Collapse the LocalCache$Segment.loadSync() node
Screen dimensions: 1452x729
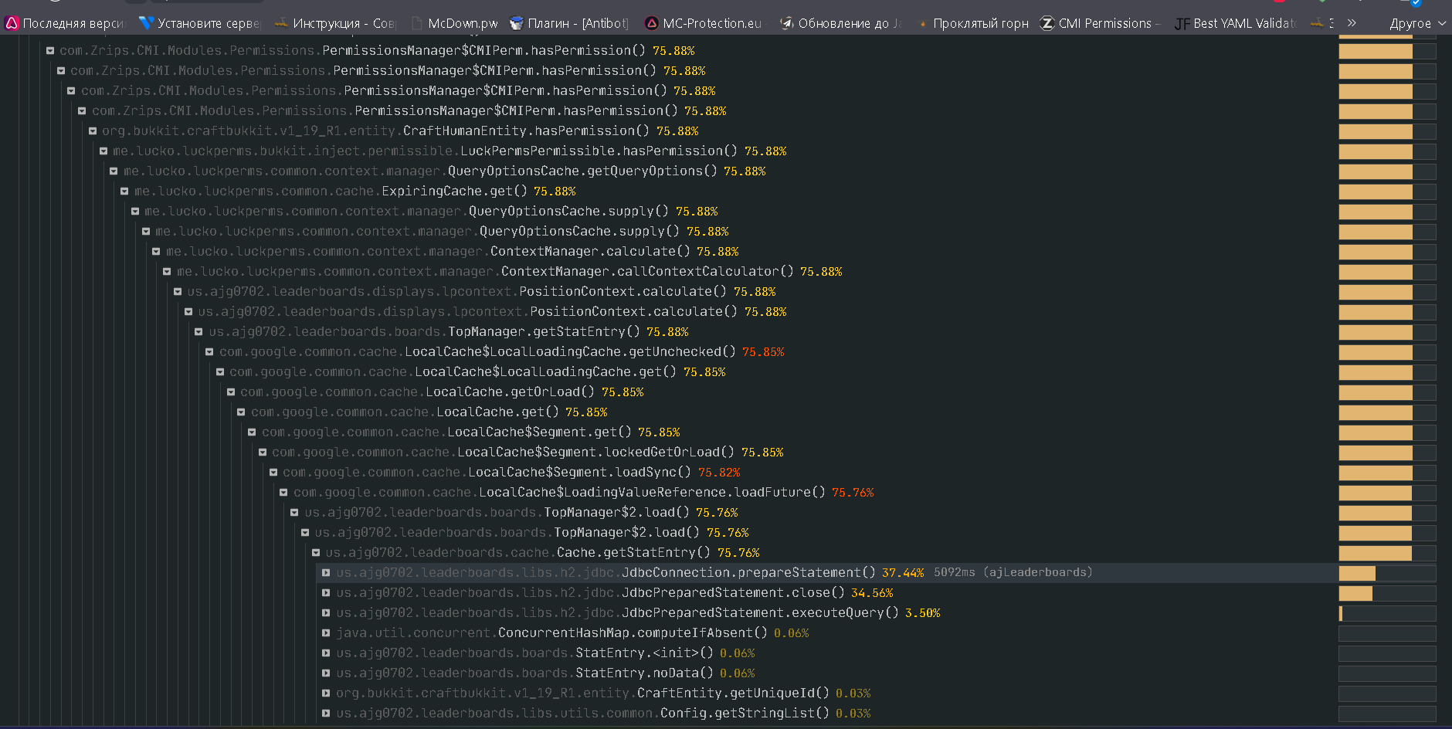point(273,472)
